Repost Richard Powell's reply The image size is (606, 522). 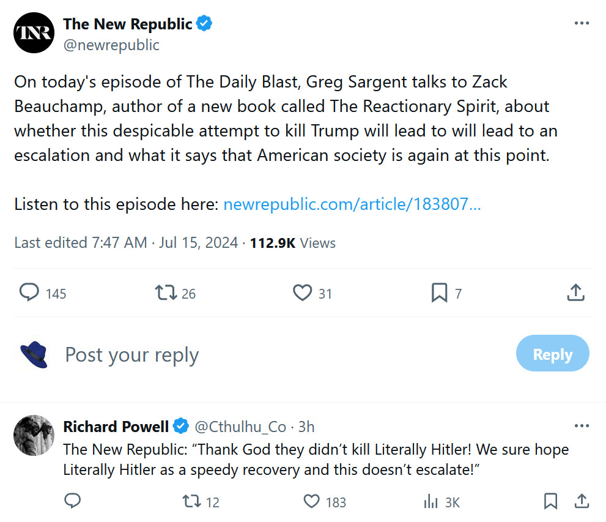pos(192,502)
